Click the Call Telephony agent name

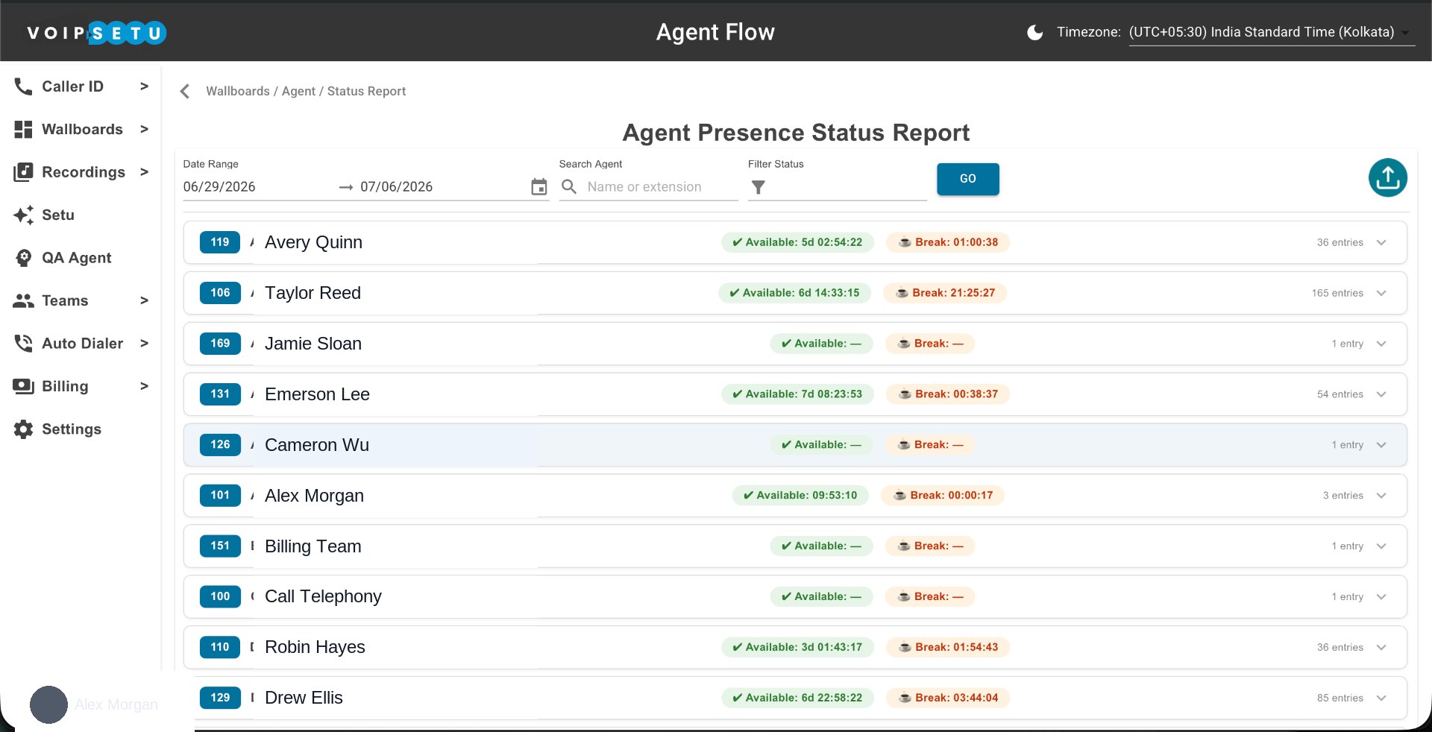pos(323,596)
